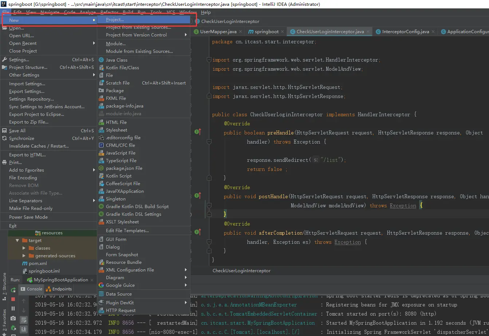Choose Package from the New submenu

tap(144, 91)
